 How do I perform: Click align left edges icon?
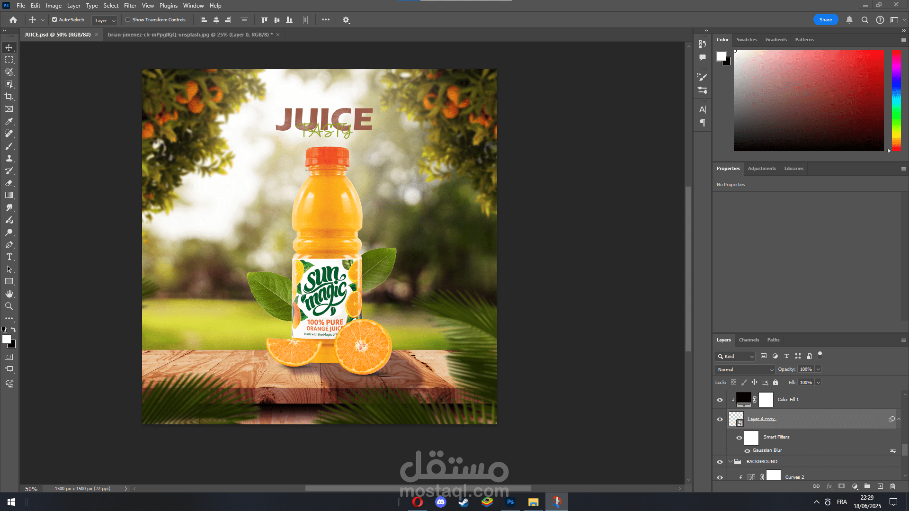click(204, 20)
